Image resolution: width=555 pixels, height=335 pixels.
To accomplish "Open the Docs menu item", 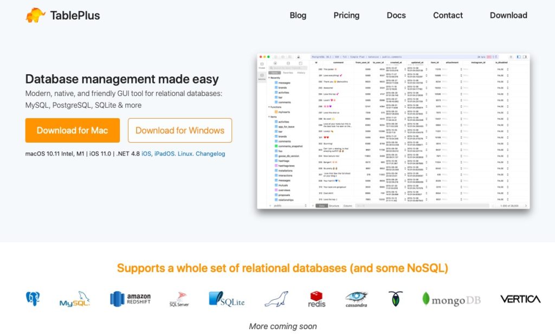I will [x=396, y=15].
